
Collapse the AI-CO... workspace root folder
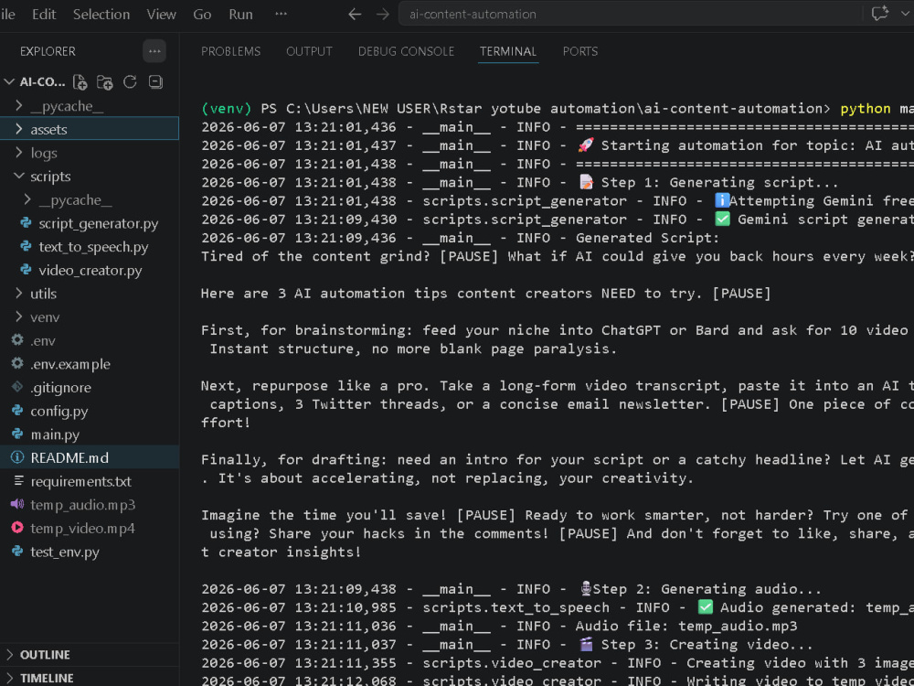click(x=9, y=81)
